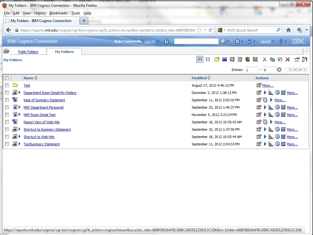313x235 pixels.
Task: Expand the Help question-mark dropdown
Action: [285, 41]
